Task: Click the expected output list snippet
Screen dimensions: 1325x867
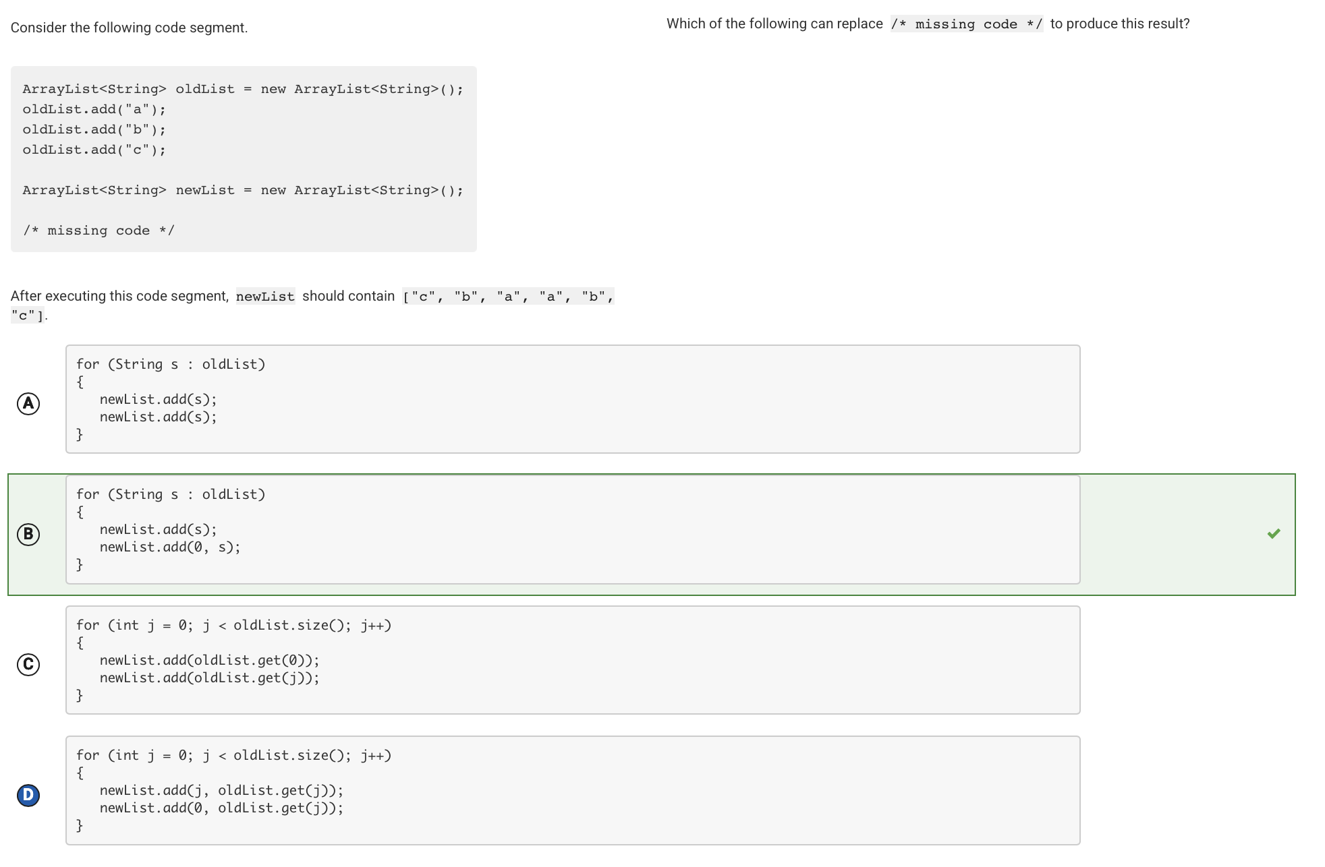Action: click(x=507, y=296)
